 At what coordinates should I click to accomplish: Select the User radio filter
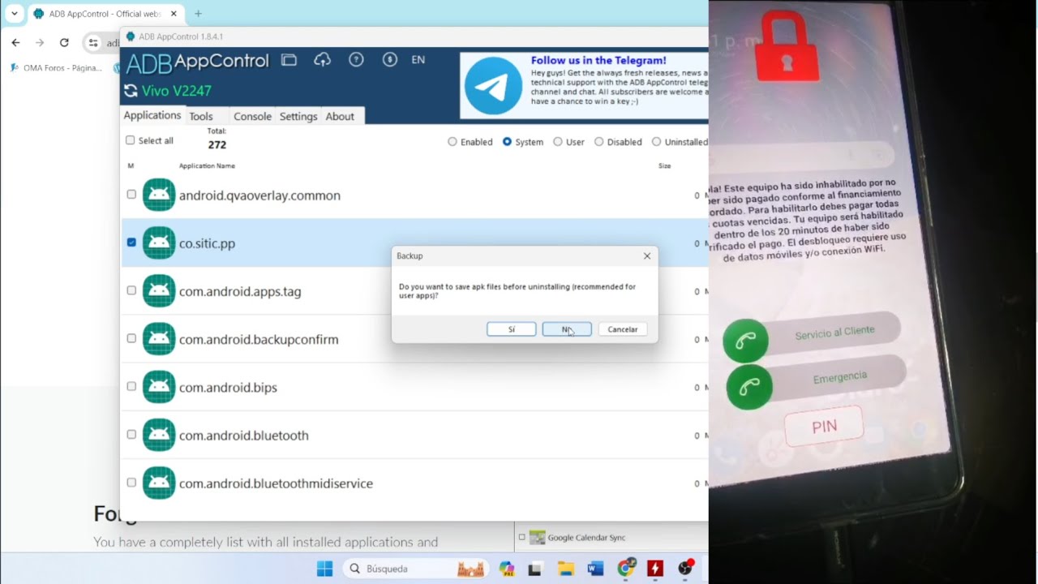tap(558, 141)
